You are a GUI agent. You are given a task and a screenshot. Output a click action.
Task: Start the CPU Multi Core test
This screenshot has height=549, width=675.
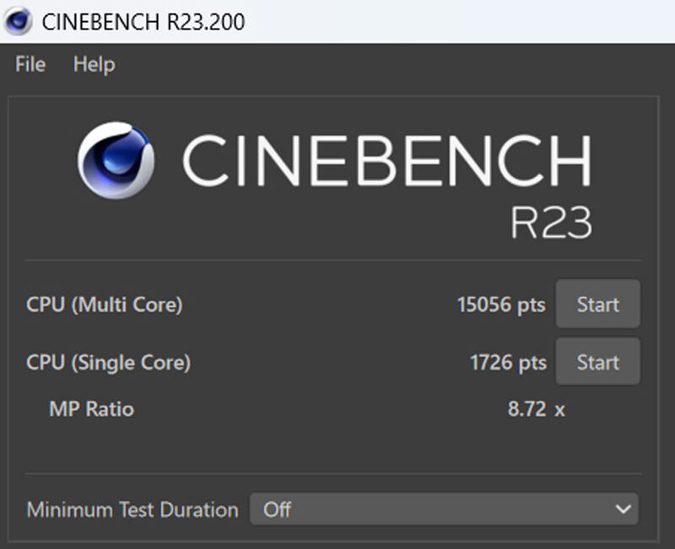click(x=597, y=304)
